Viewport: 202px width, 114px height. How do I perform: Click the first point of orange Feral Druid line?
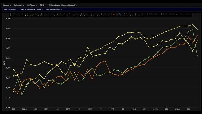(x=13, y=89)
